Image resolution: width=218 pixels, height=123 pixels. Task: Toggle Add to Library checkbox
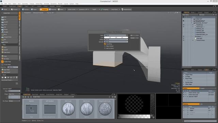click(x=105, y=48)
